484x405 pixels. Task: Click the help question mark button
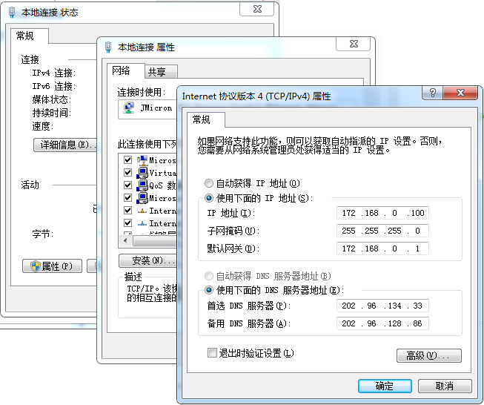point(431,93)
